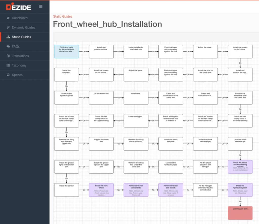This screenshot has height=224, width=259.
Task: Select 'Remove the lifting tool from the upper arm' node
Action: [67, 144]
